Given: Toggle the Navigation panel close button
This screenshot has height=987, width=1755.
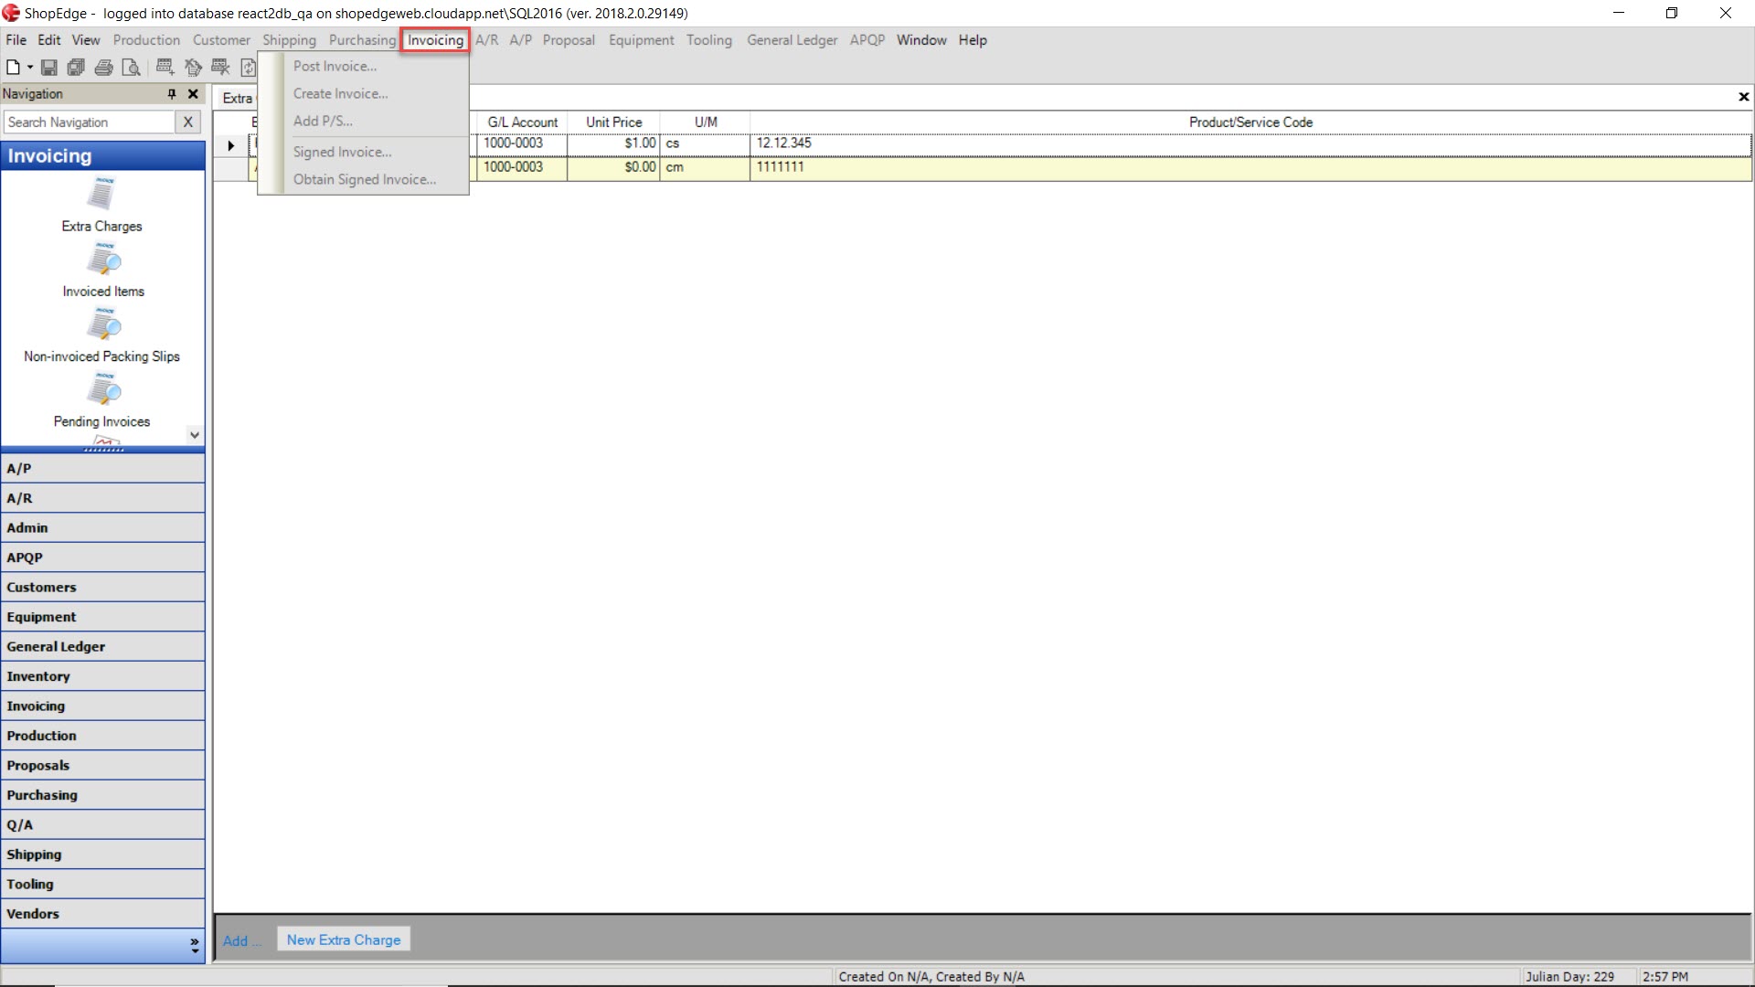Looking at the screenshot, I should [194, 94].
